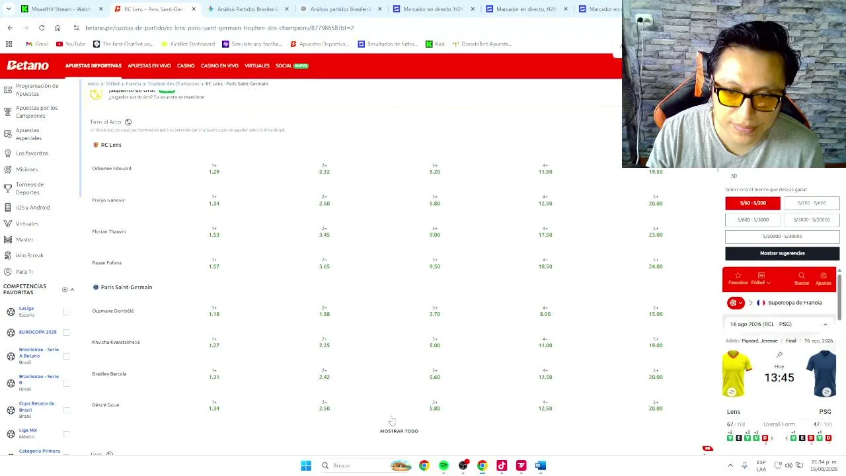
Task: Click the browser home icon
Action: tap(58, 28)
